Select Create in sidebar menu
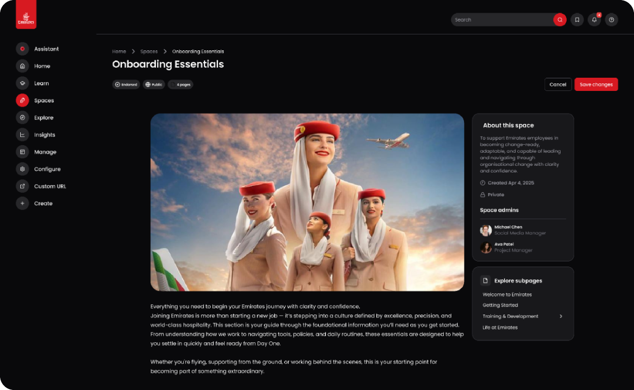Viewport: 634px width, 390px height. point(43,203)
